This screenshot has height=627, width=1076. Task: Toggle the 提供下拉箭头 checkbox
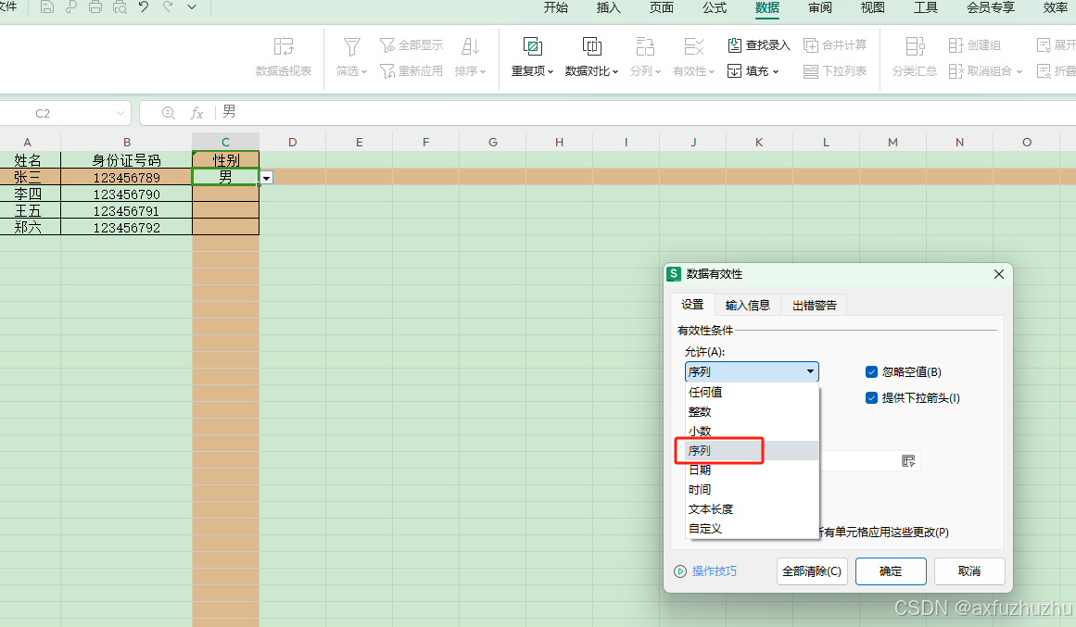tap(871, 398)
